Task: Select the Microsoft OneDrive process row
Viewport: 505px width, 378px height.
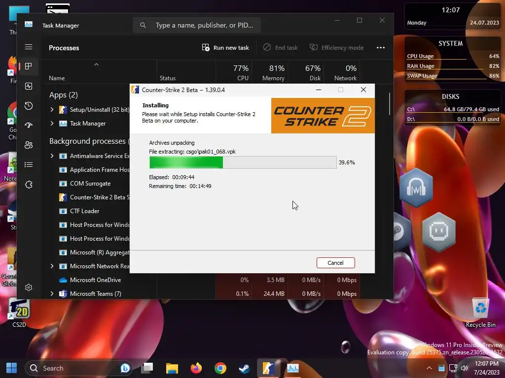Action: point(201,280)
